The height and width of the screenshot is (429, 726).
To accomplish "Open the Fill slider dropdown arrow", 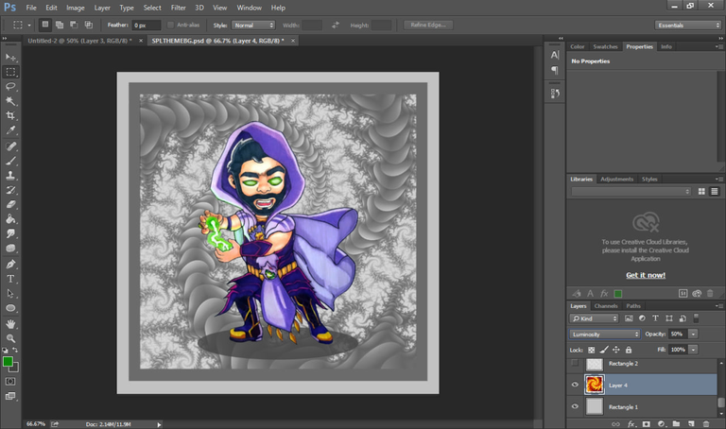I will [693, 350].
